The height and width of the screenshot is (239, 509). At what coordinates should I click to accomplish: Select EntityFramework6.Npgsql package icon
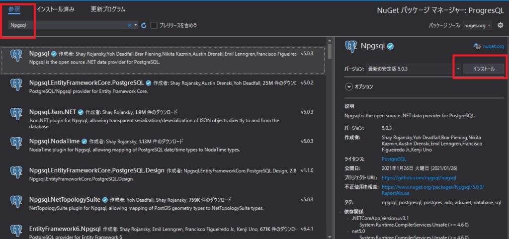(x=15, y=230)
